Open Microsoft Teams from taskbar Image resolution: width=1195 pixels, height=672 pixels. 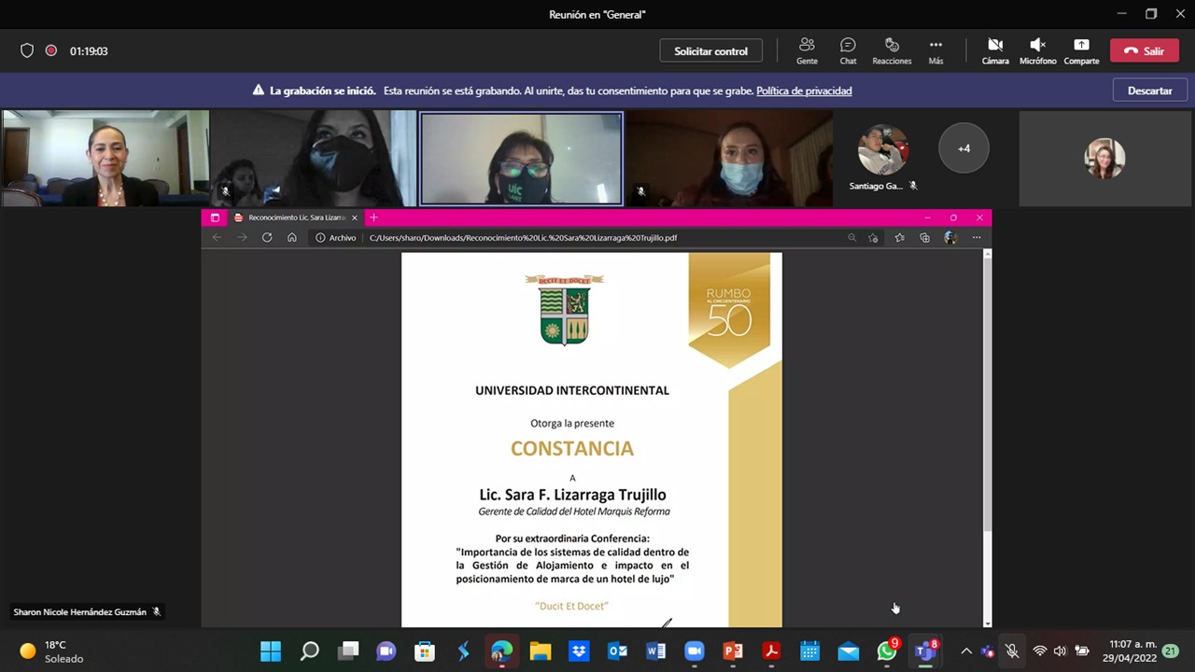tap(925, 651)
